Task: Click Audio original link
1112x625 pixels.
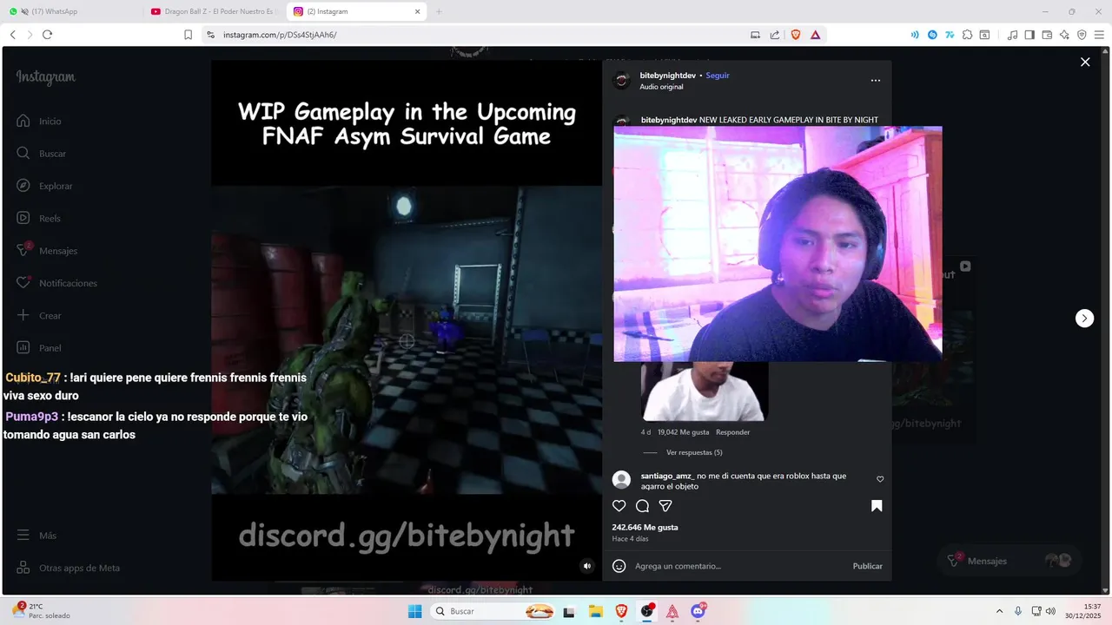Action: click(x=661, y=87)
